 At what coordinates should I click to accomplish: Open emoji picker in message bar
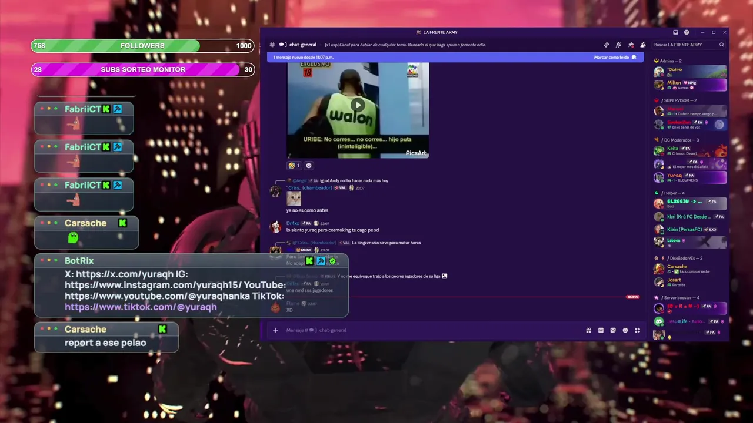tap(625, 330)
